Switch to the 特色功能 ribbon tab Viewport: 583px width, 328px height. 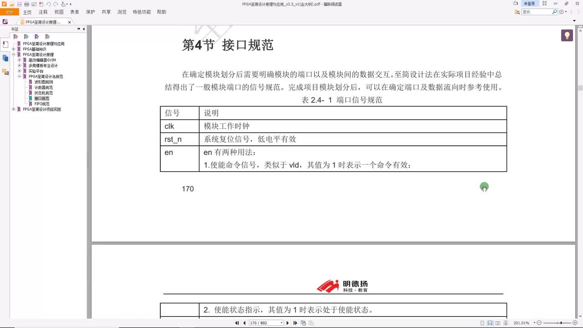pyautogui.click(x=142, y=12)
